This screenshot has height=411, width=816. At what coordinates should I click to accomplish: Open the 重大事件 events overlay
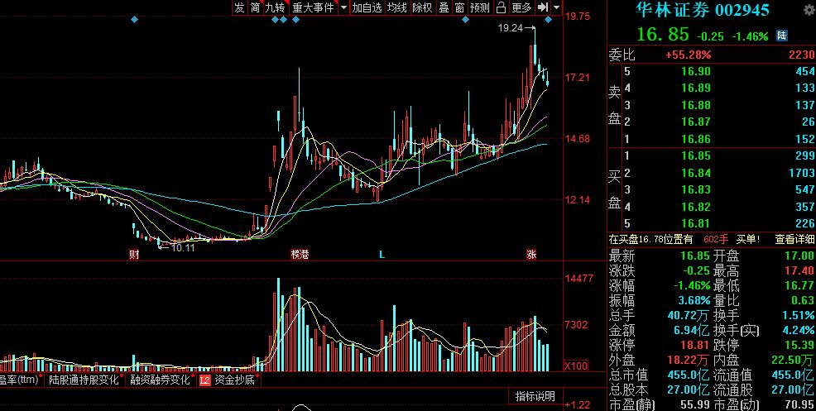coord(313,7)
